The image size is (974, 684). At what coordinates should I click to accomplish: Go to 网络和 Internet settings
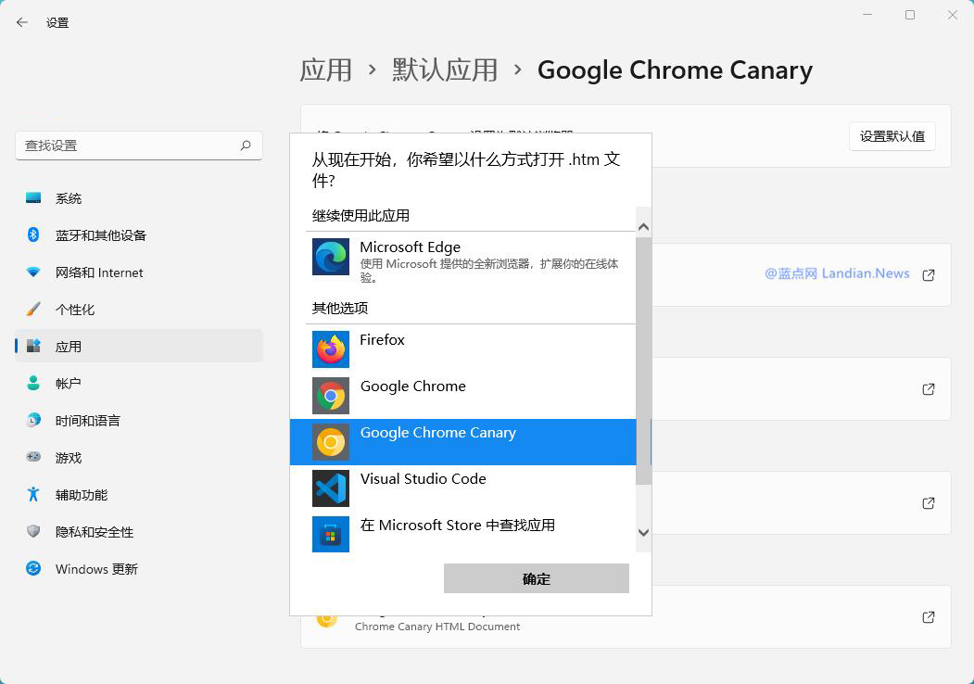[139, 272]
